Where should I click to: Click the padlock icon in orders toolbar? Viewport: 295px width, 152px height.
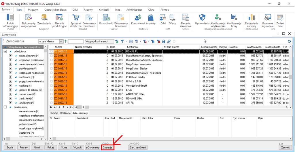pos(164,41)
